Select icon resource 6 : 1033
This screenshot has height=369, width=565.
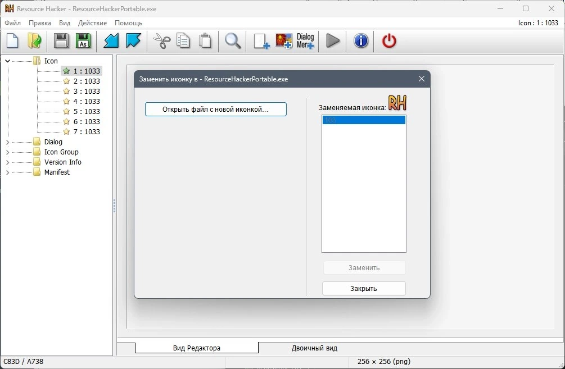click(x=87, y=121)
